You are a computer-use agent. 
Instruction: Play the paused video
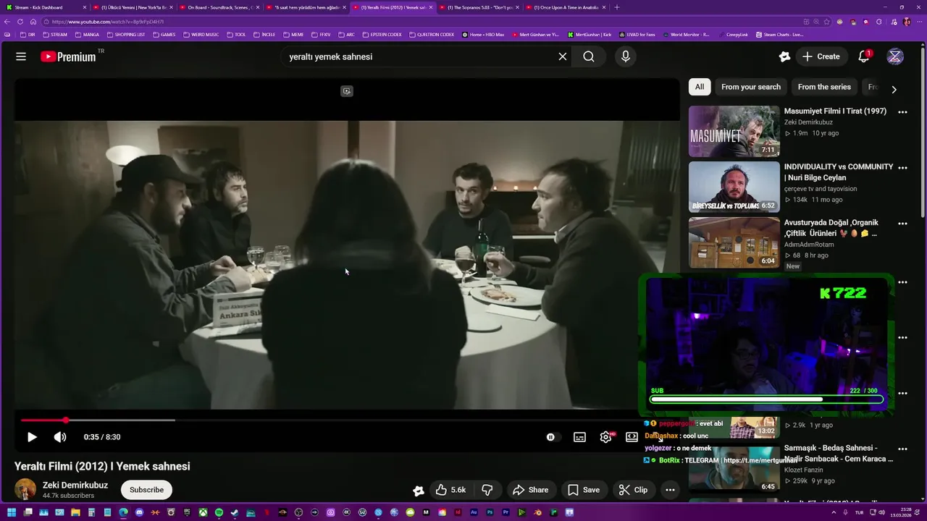(x=32, y=437)
